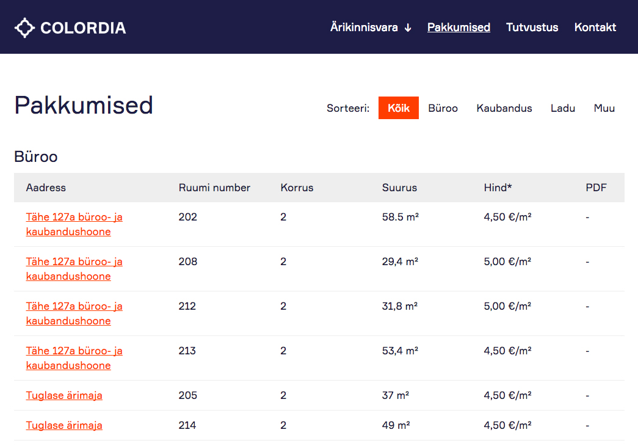Go to the Tutvustus page
638x446 pixels.
[x=532, y=27]
